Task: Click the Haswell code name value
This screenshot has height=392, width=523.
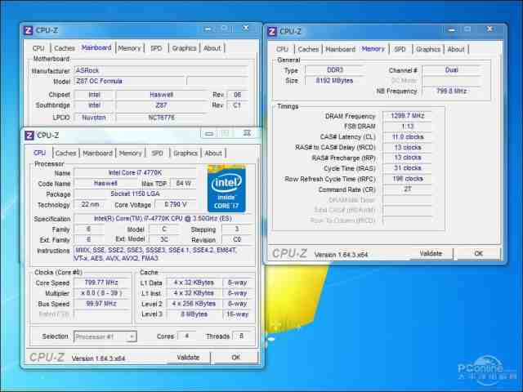Action: tap(105, 183)
